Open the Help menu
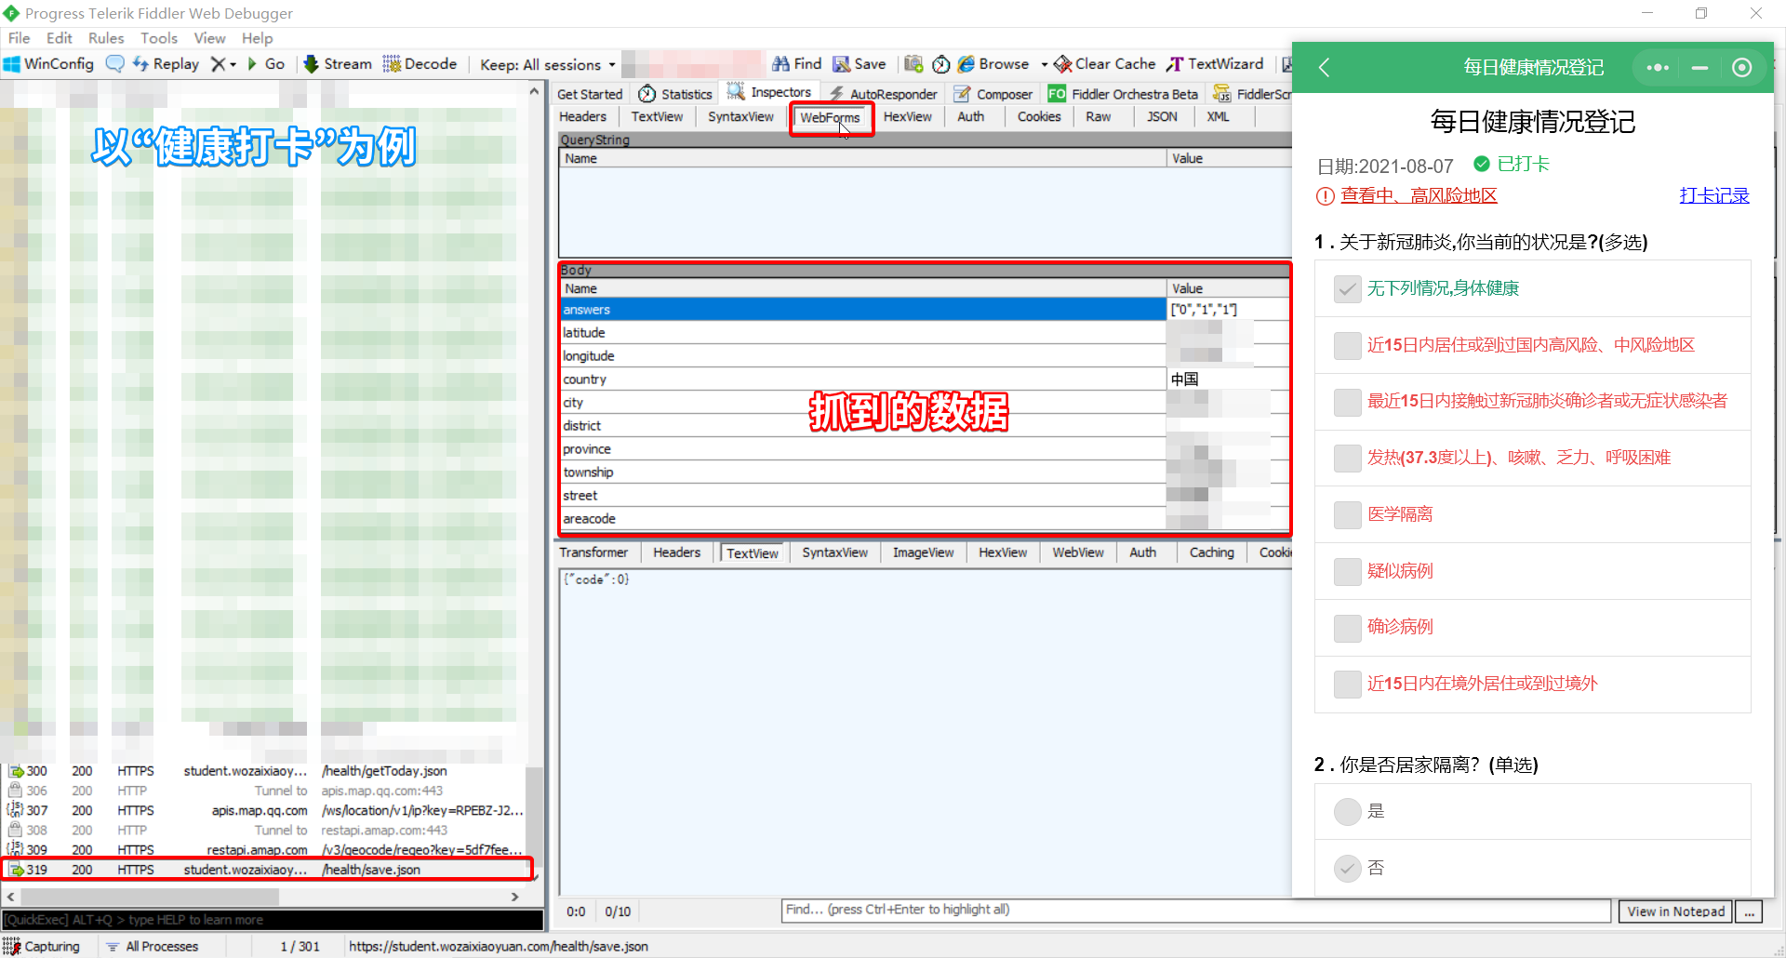This screenshot has width=1786, height=958. pos(257,38)
